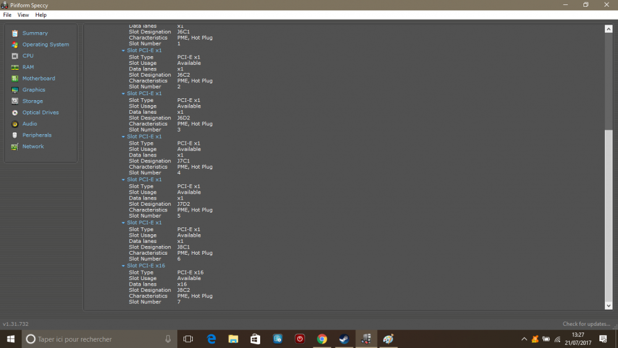Screen dimensions: 618x348
Task: Select the Slot Number value 7
Action: (x=179, y=302)
